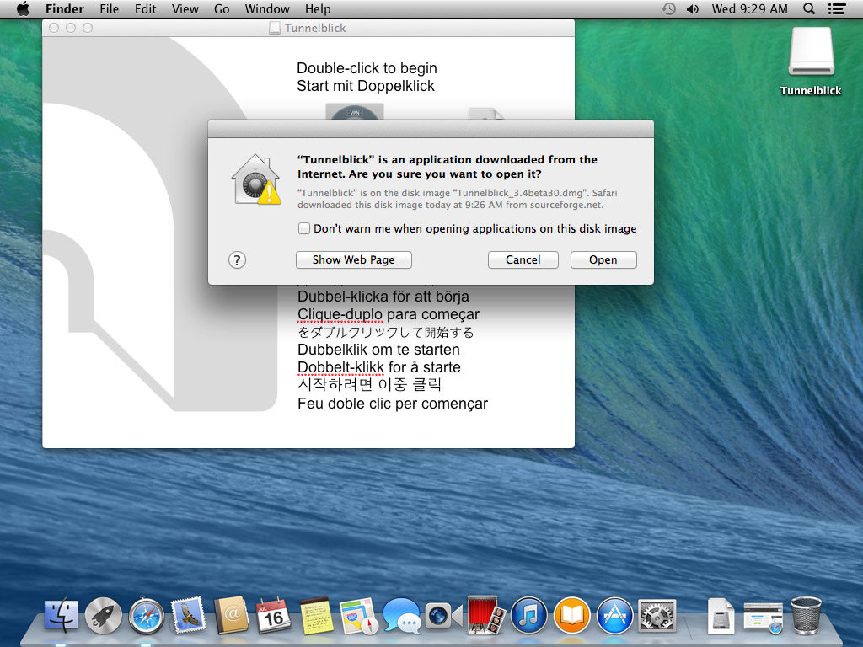Click 'Dubbelklik om te starten' text

click(378, 350)
